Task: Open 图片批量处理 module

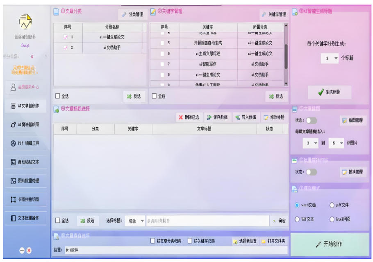Action: [25, 181]
